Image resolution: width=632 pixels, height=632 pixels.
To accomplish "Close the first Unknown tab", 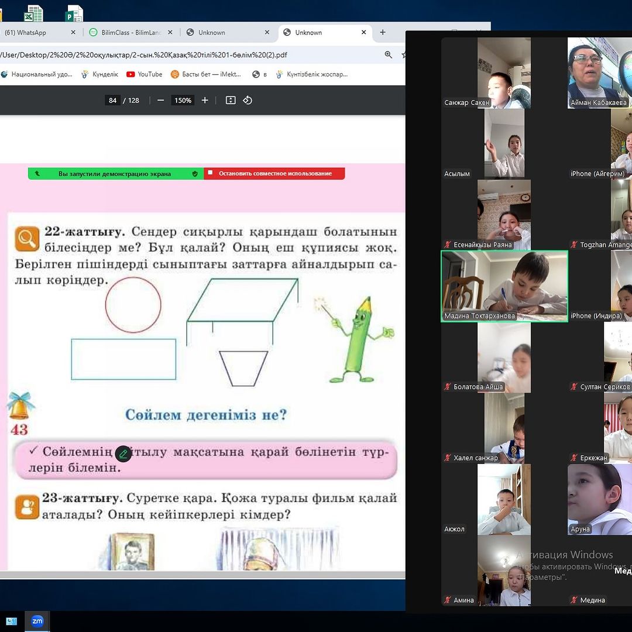I will point(267,32).
